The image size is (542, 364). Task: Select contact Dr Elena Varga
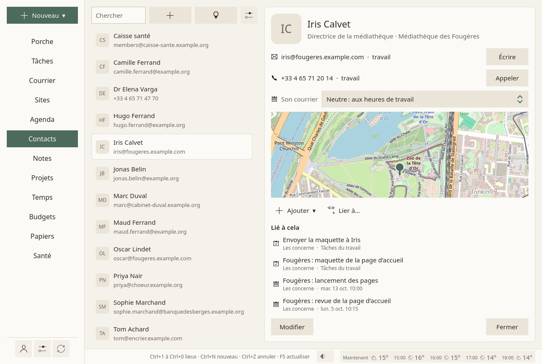(172, 94)
